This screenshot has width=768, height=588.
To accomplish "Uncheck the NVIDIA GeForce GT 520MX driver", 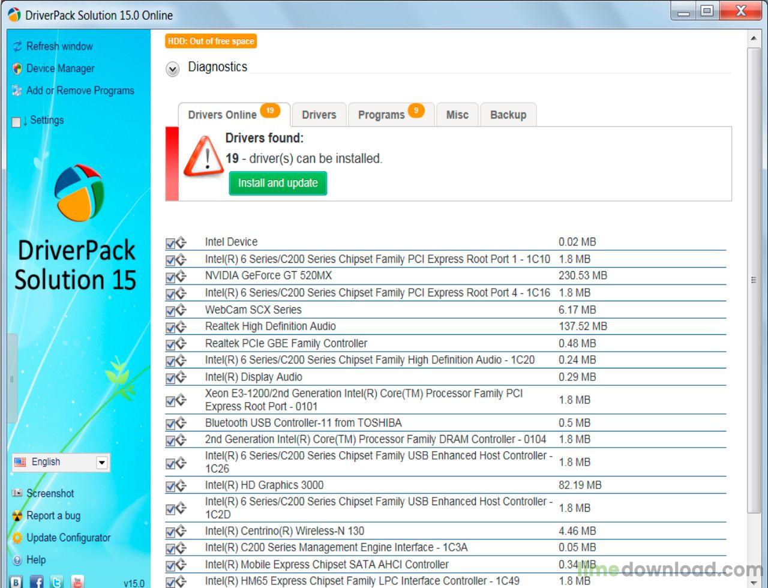I will pos(170,277).
